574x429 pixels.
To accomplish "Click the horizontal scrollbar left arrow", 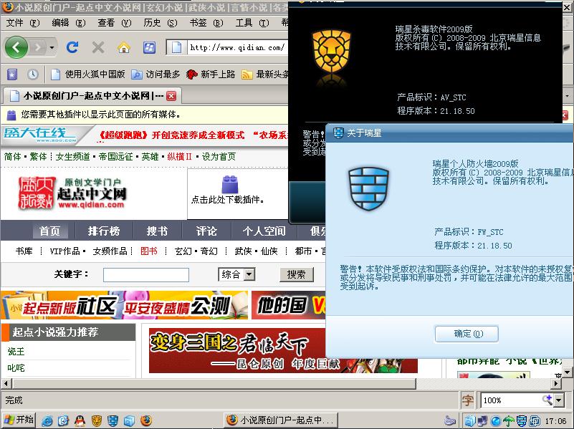I will (x=6, y=384).
